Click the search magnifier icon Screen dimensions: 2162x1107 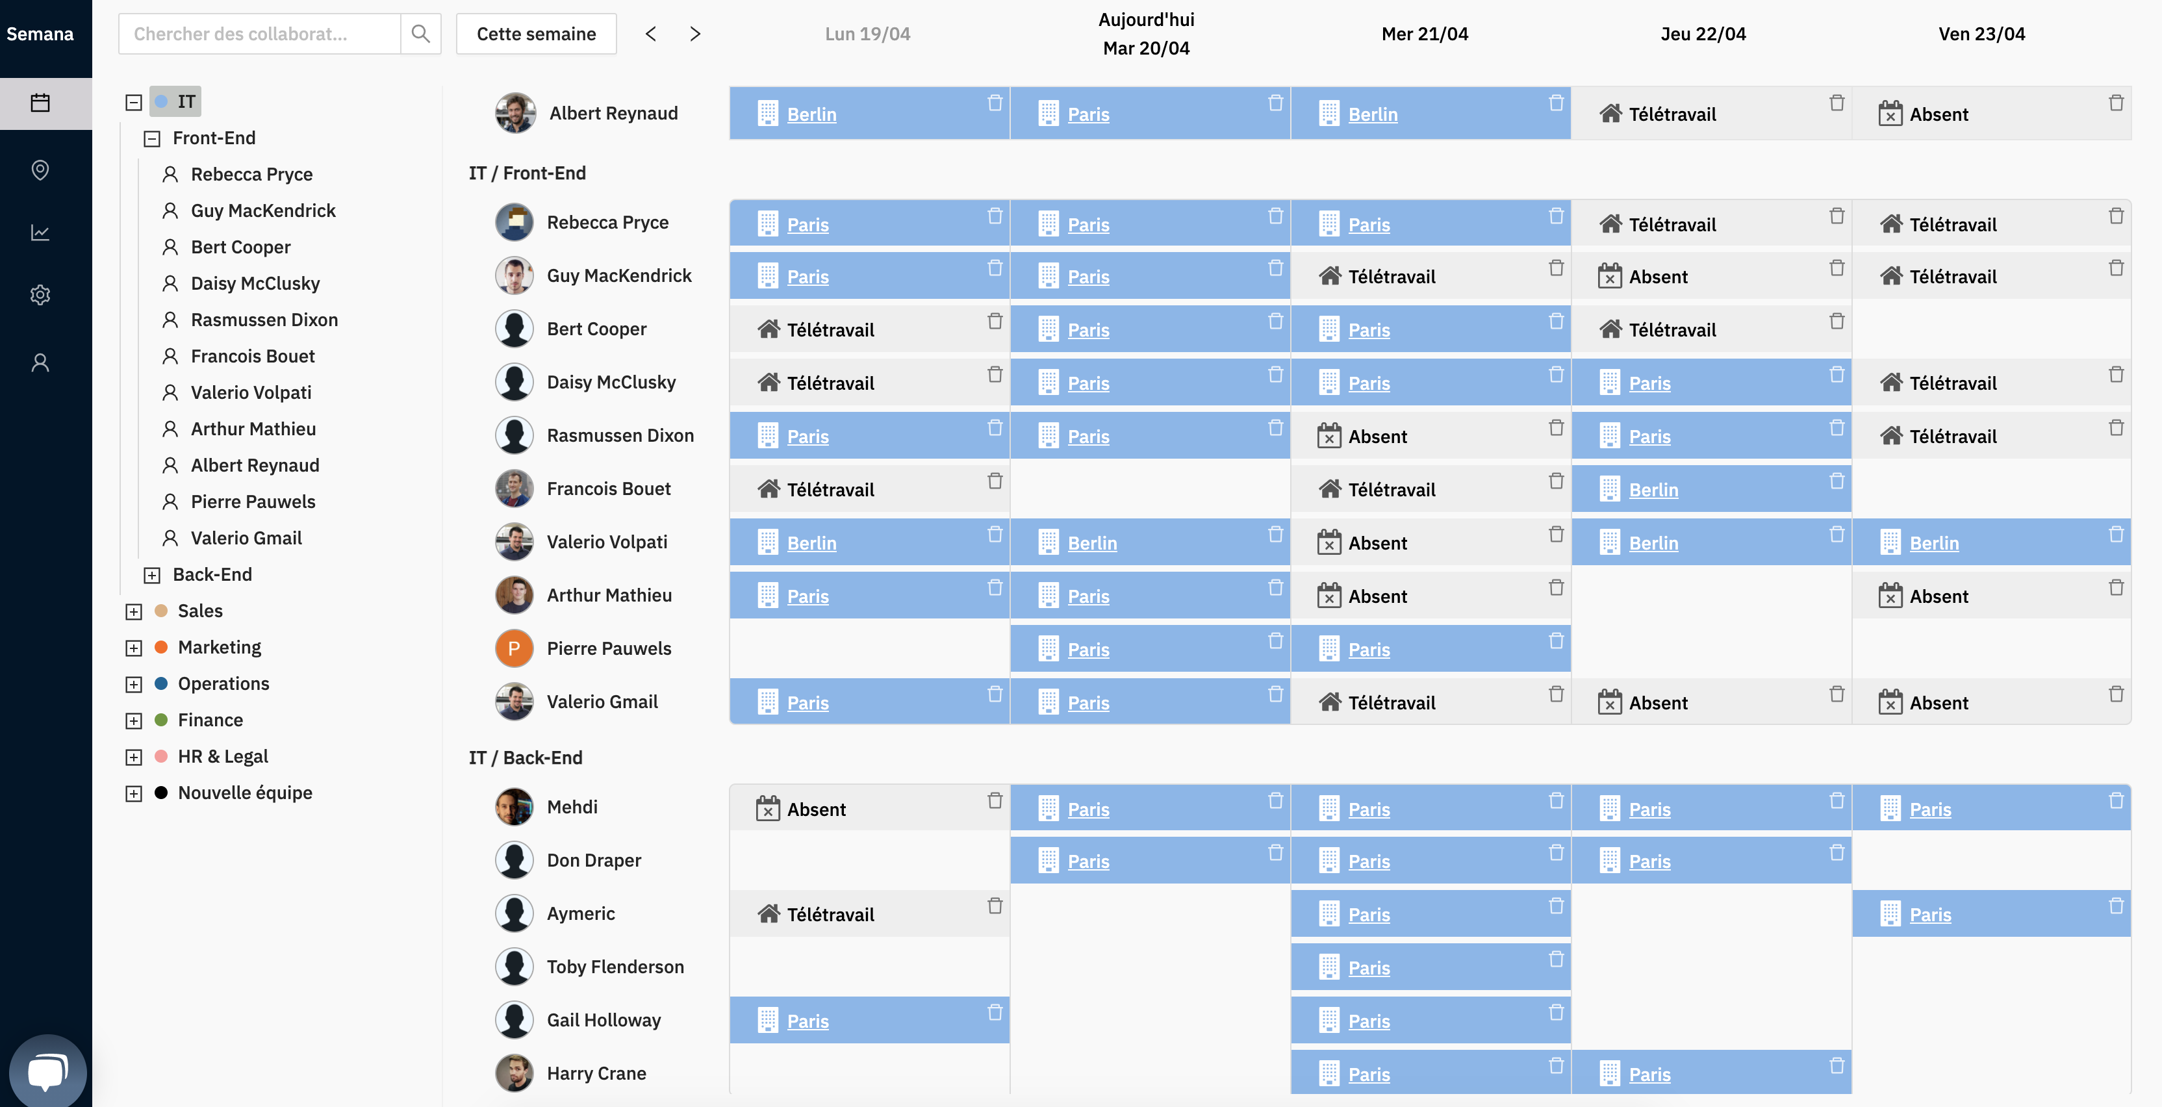[420, 34]
